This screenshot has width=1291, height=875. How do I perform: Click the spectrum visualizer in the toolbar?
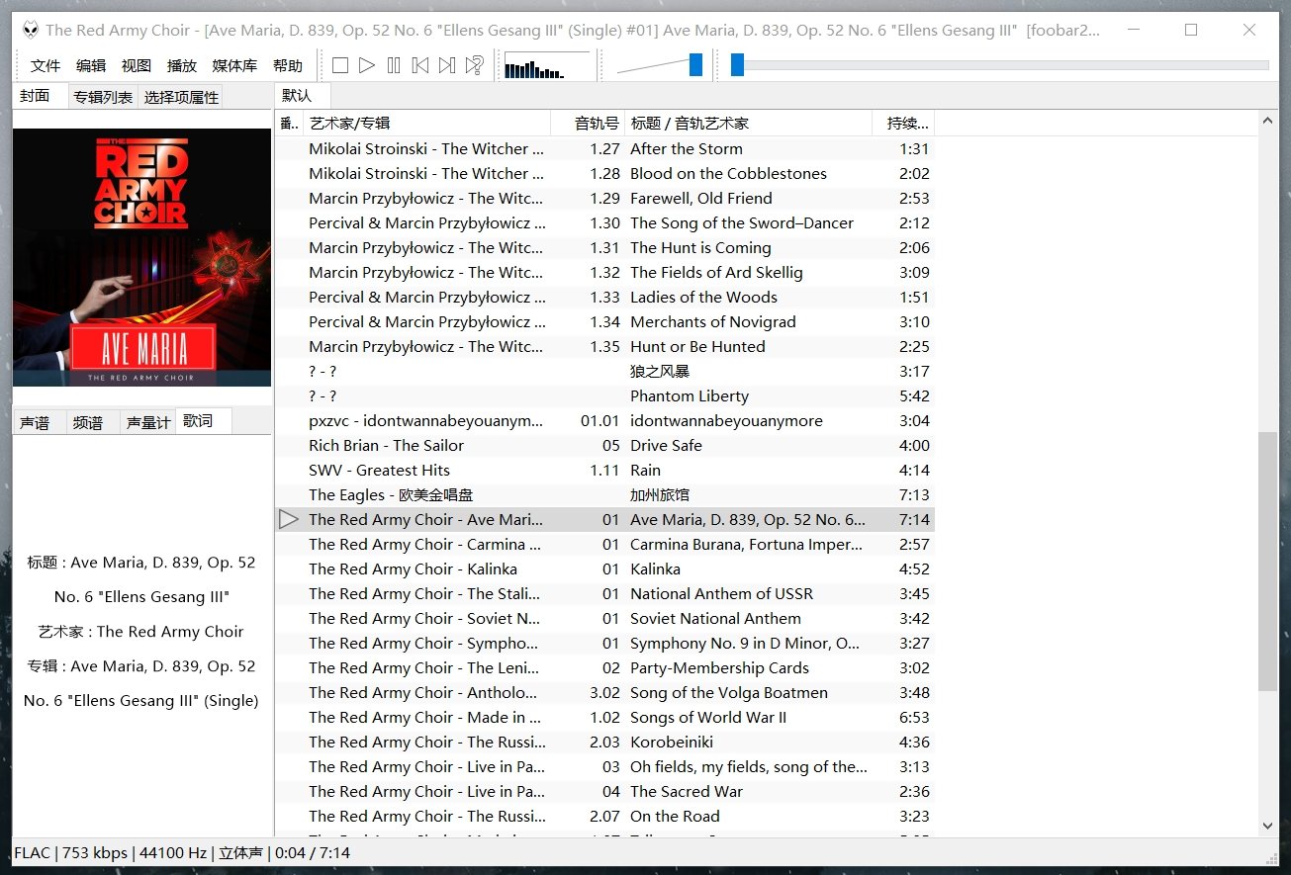pos(547,66)
